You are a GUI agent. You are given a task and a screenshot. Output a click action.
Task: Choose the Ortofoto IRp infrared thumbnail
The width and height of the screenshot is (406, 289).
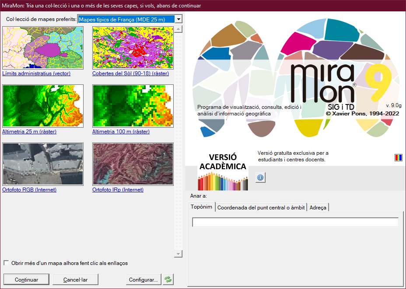click(133, 164)
